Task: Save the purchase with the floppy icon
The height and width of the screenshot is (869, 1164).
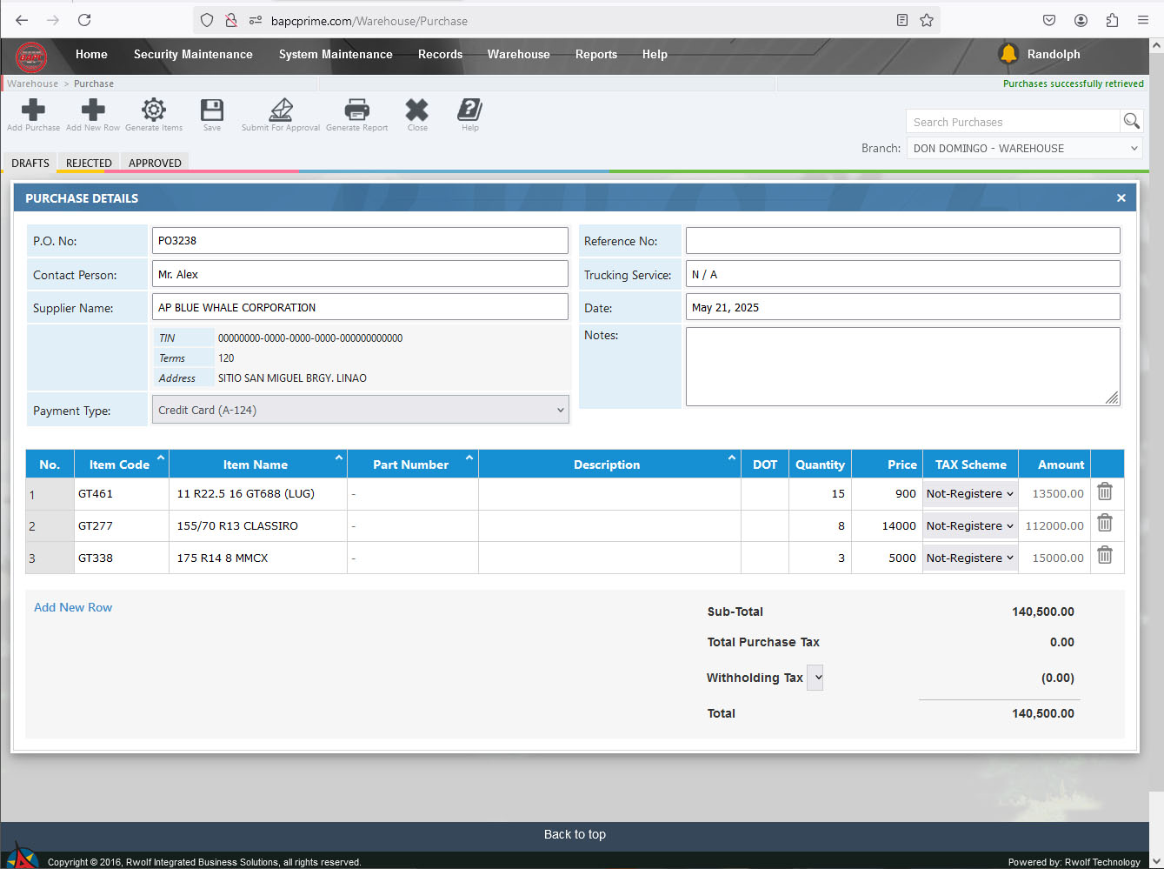Action: (x=211, y=110)
